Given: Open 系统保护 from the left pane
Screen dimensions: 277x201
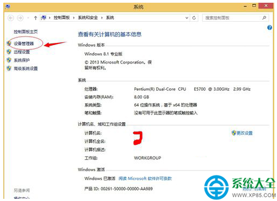Looking at the screenshot, I should (x=22, y=60).
